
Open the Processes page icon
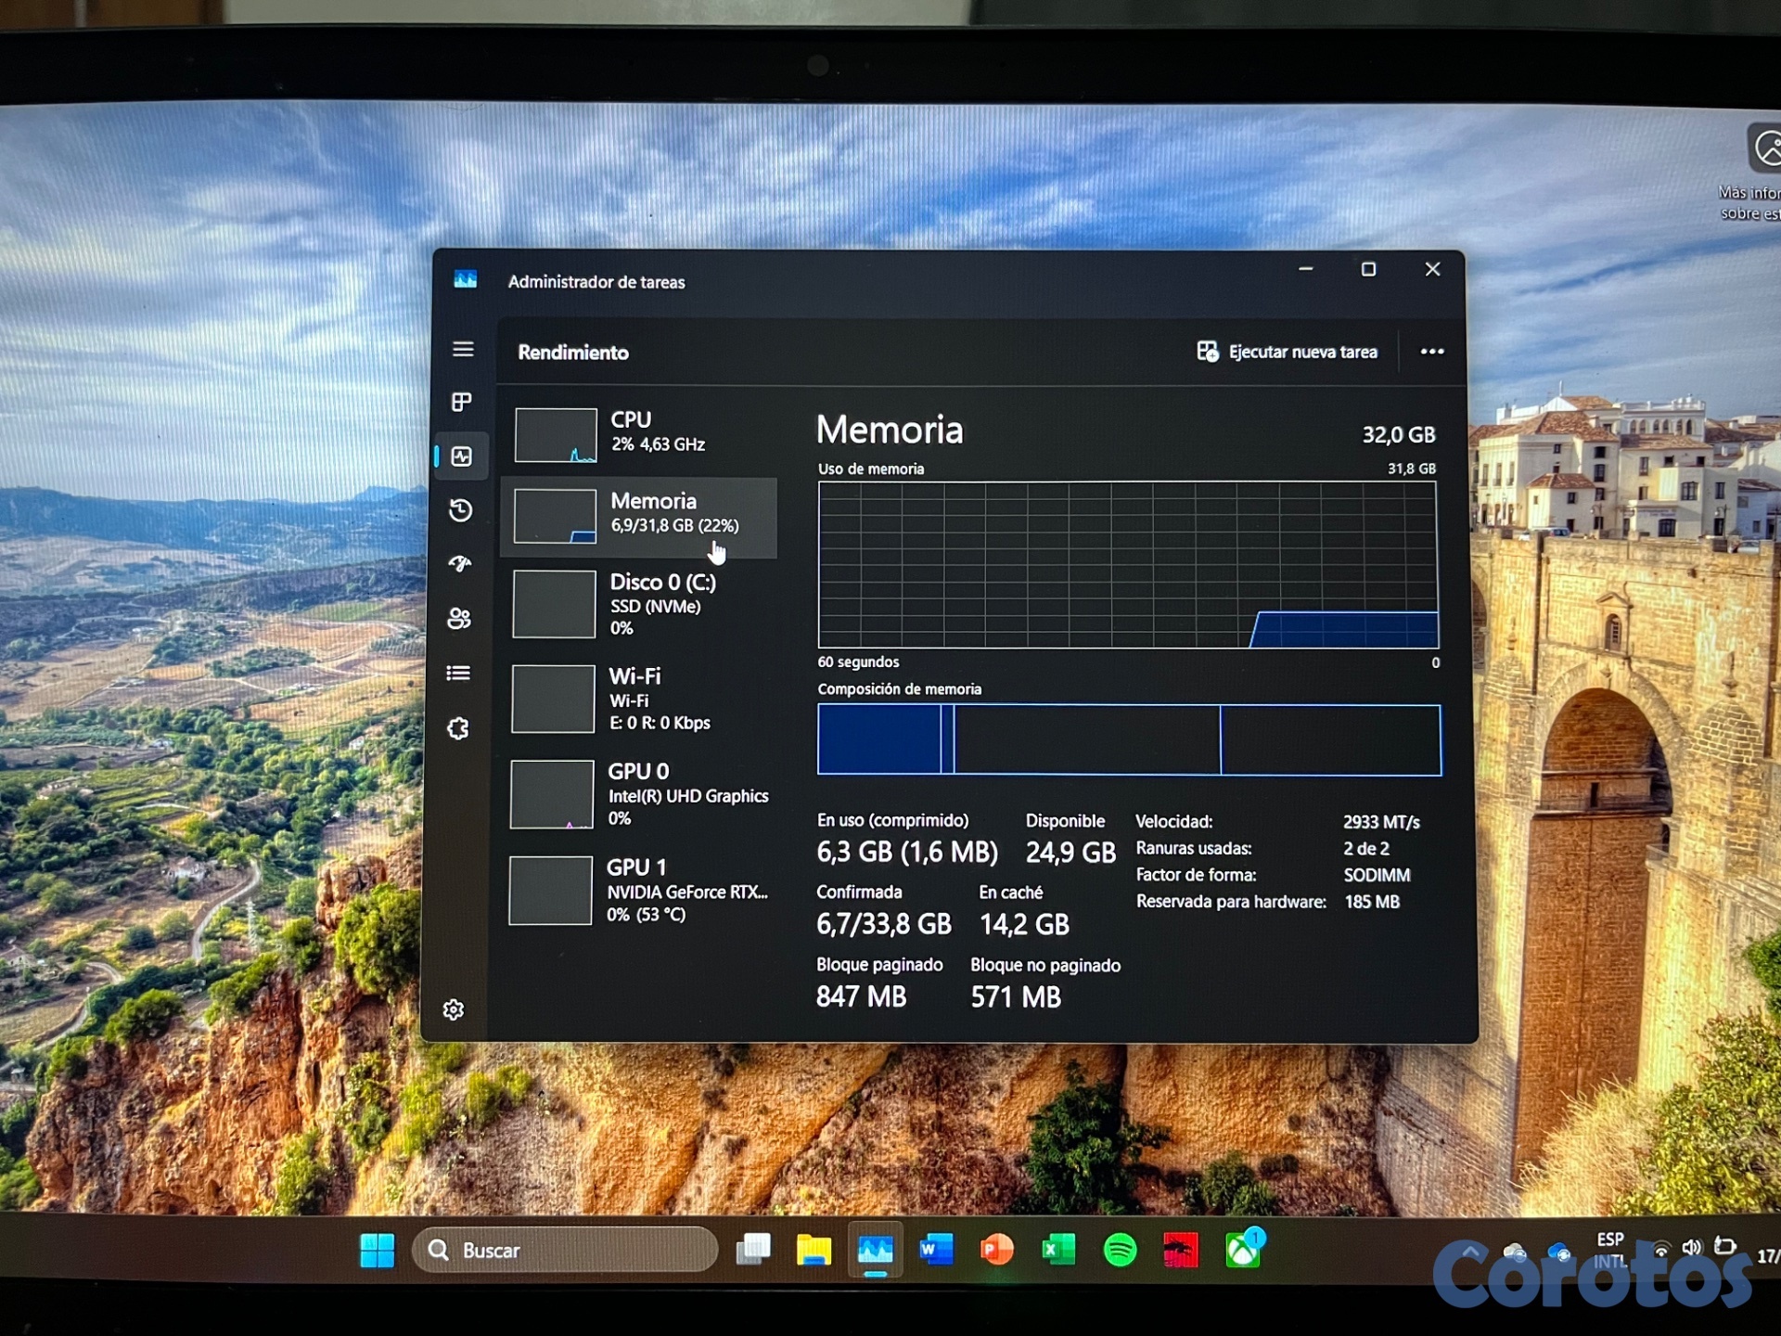click(x=461, y=402)
